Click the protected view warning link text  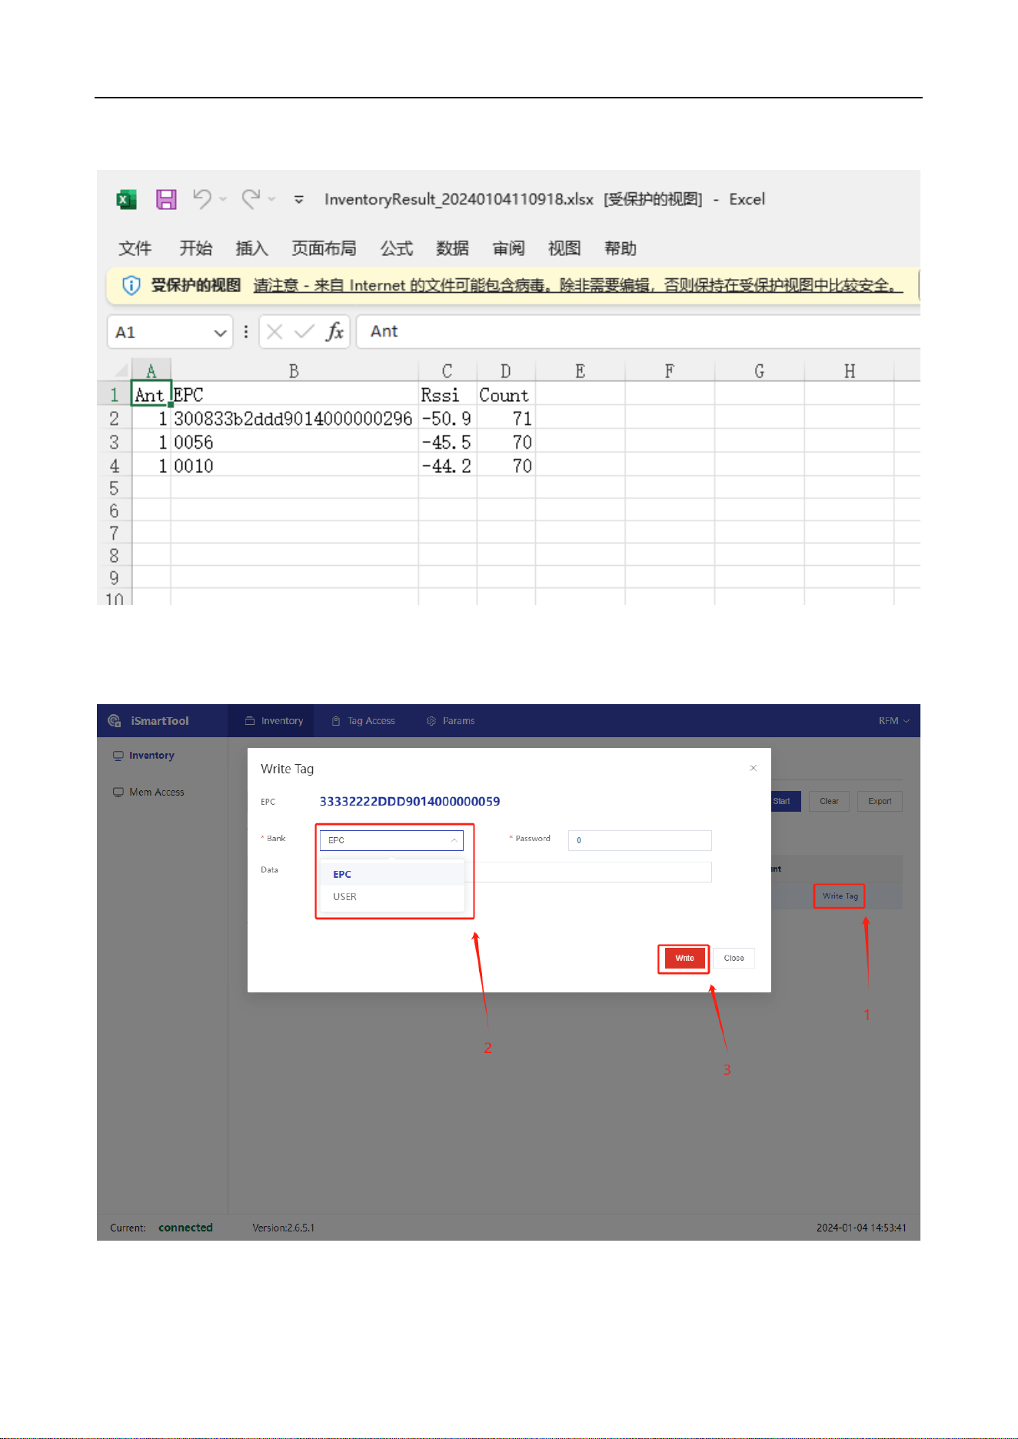pyautogui.click(x=578, y=286)
